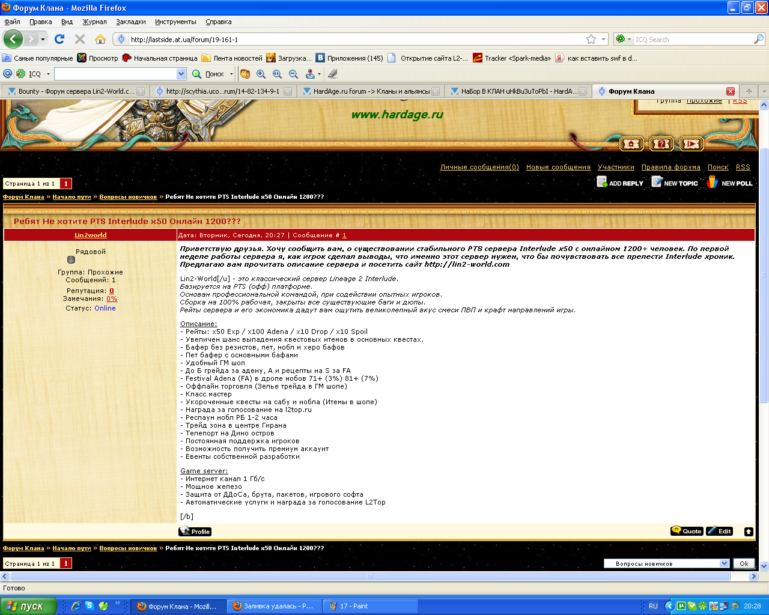
Task: Open the back/forward history dropdown arrow
Action: pyautogui.click(x=43, y=39)
